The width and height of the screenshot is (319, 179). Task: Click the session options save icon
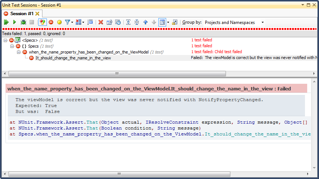point(109,22)
